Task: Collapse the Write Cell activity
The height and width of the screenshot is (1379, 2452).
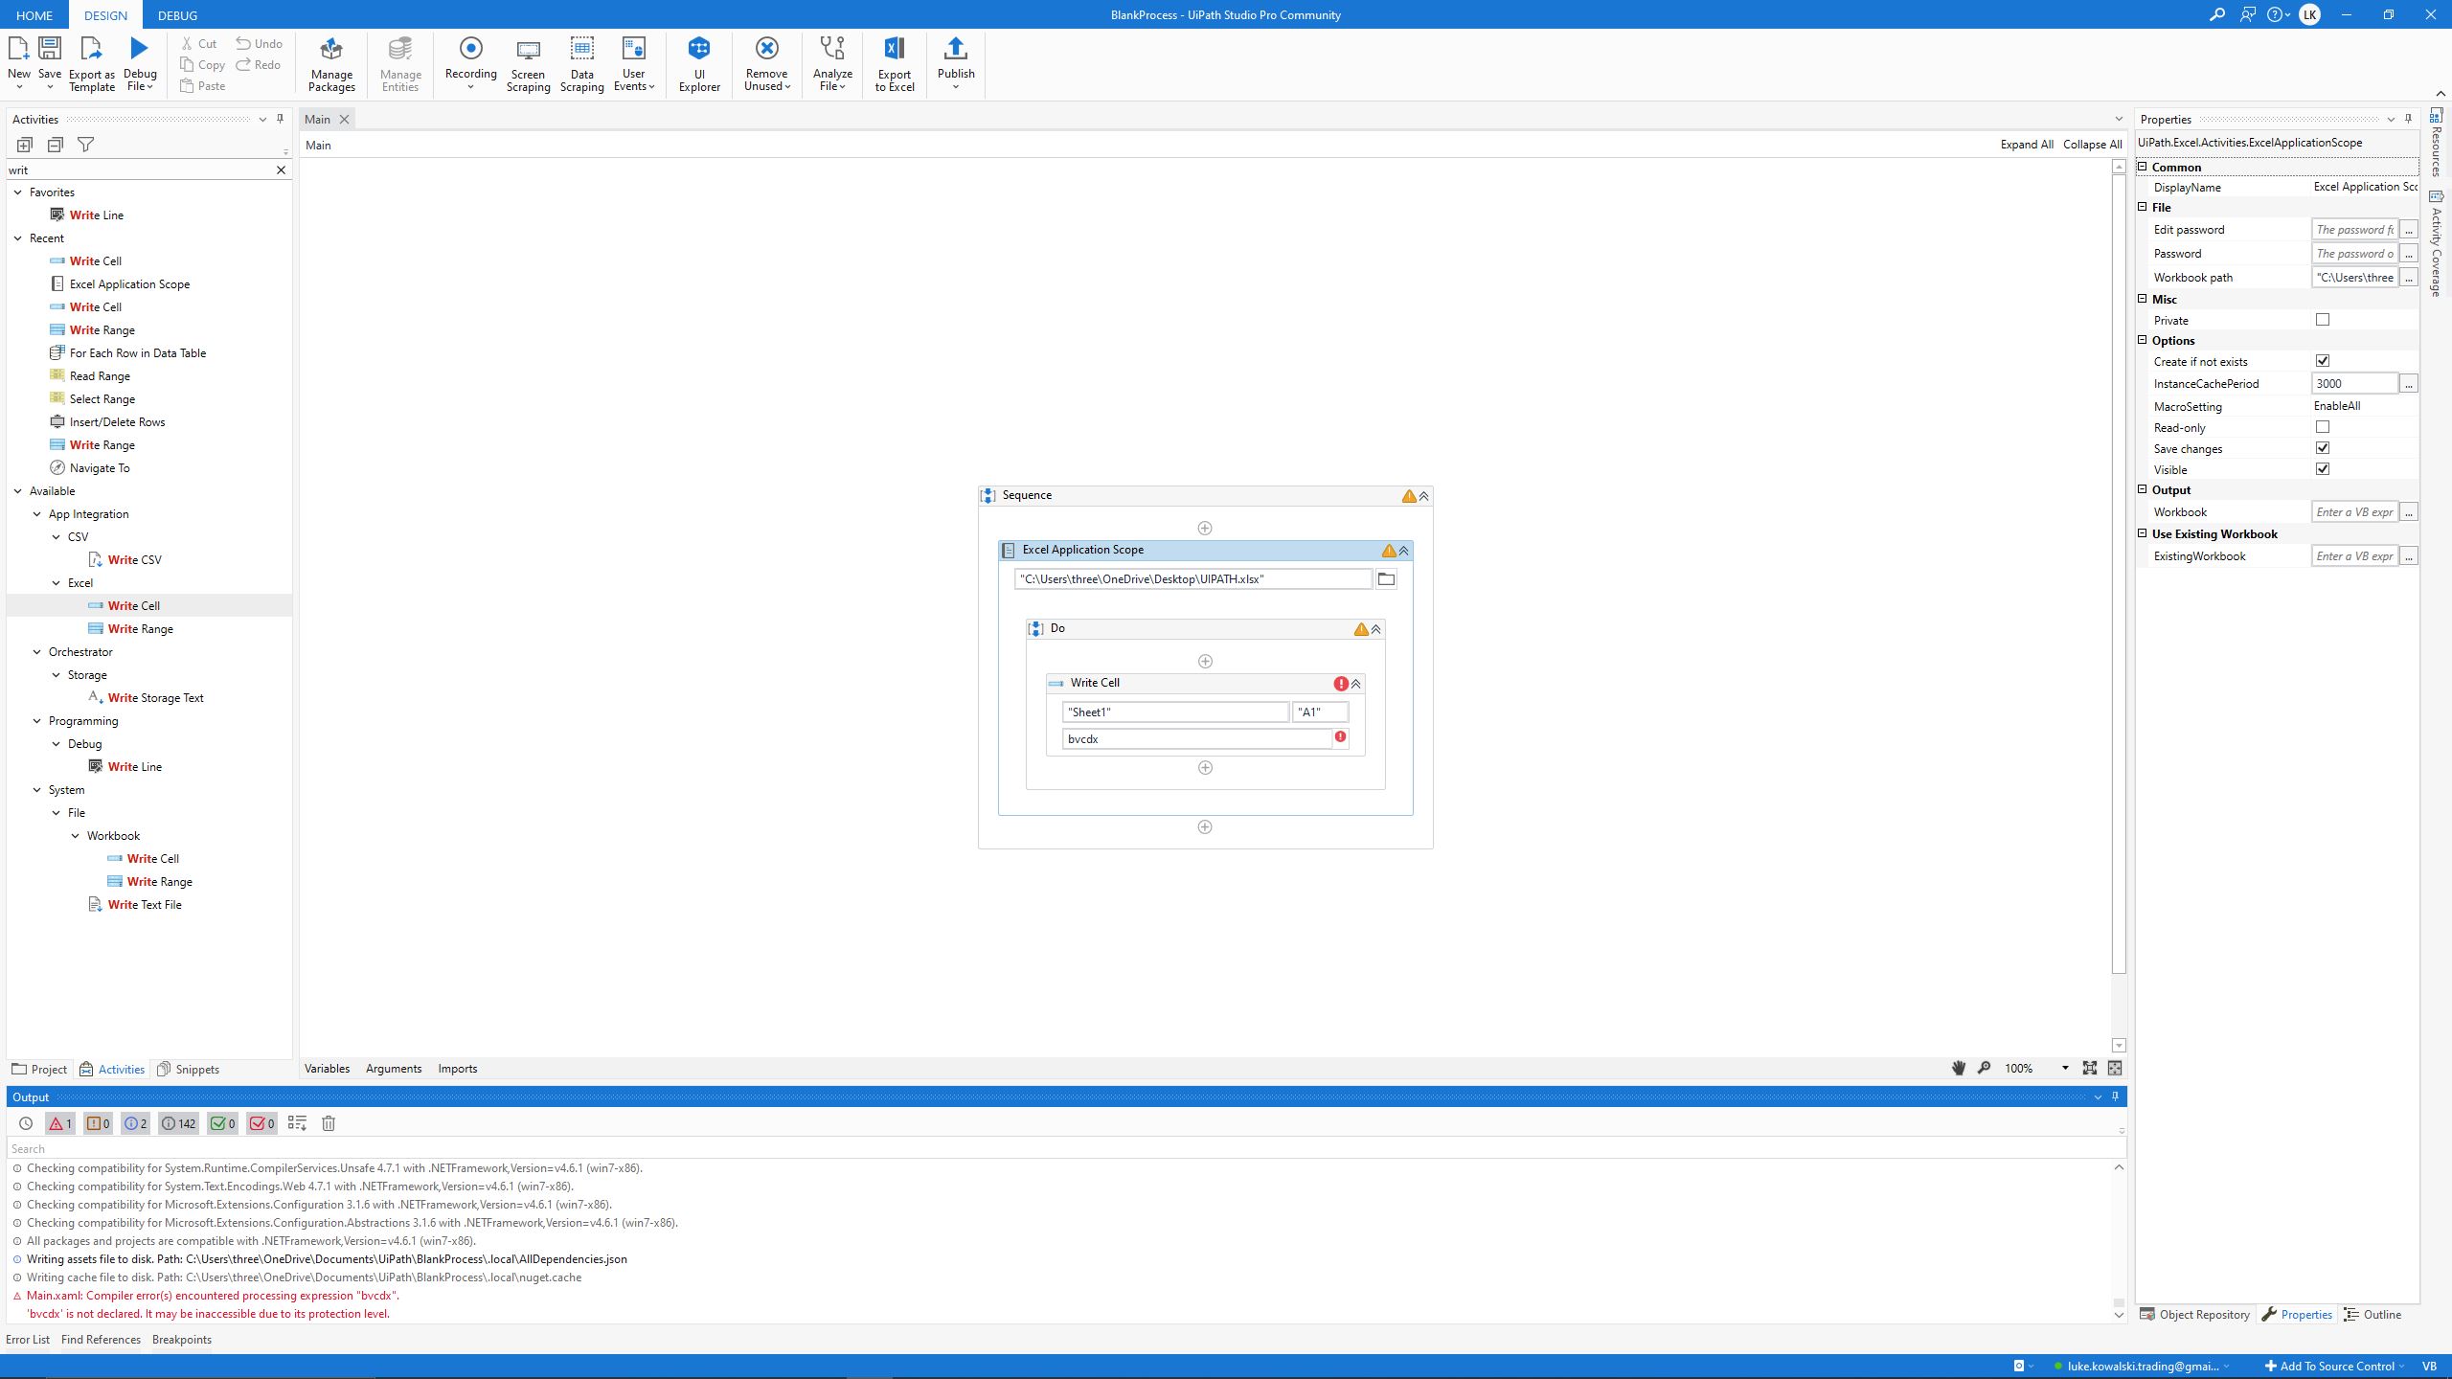Action: click(1356, 684)
